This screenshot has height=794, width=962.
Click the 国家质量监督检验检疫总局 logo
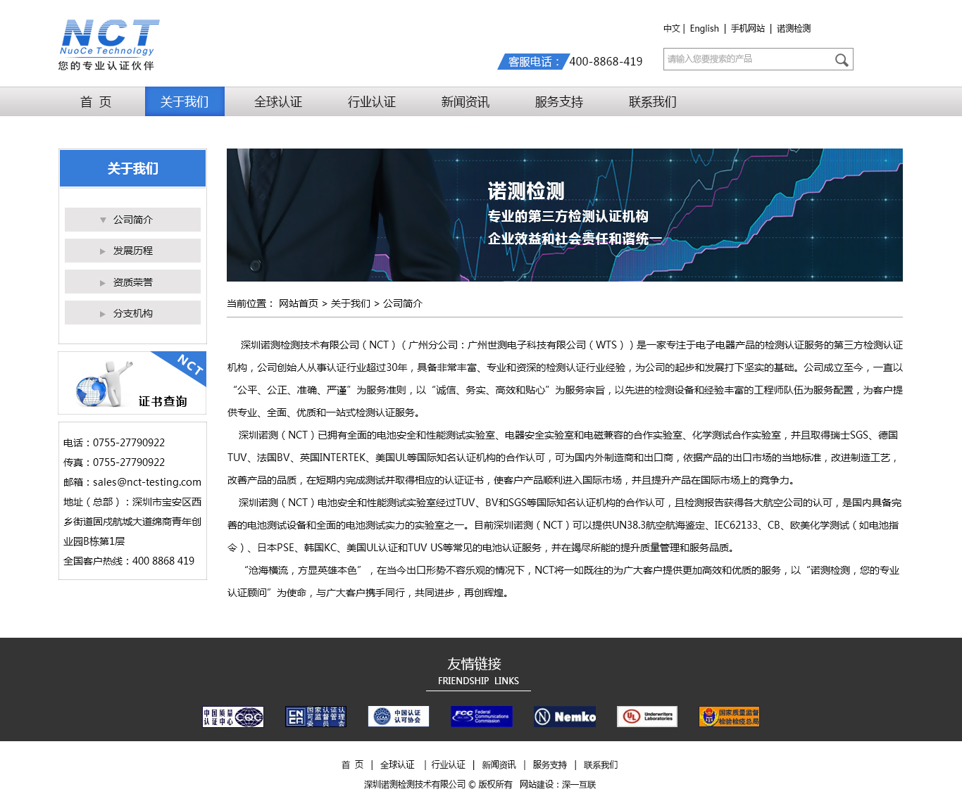coord(729,717)
